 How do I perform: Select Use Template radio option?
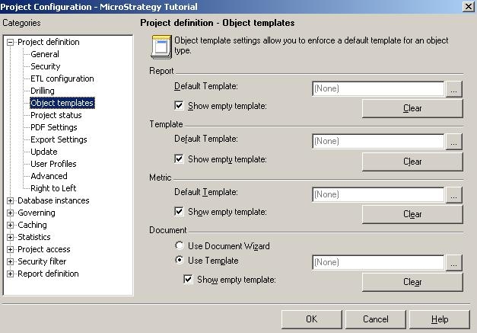point(180,260)
